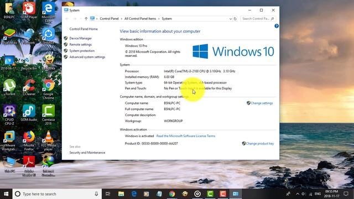Select System in the breadcrumb path
Image resolution: width=354 pixels, height=199 pixels.
[x=166, y=19]
